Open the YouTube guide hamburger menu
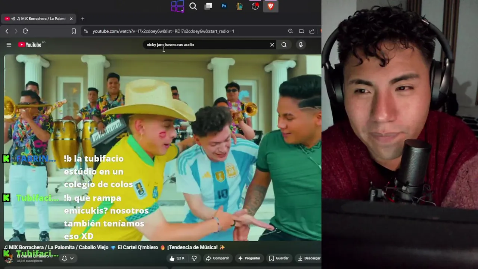The width and height of the screenshot is (478, 269). (9, 45)
